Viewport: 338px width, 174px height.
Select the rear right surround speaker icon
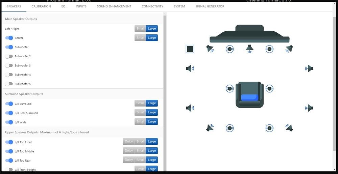(289, 128)
